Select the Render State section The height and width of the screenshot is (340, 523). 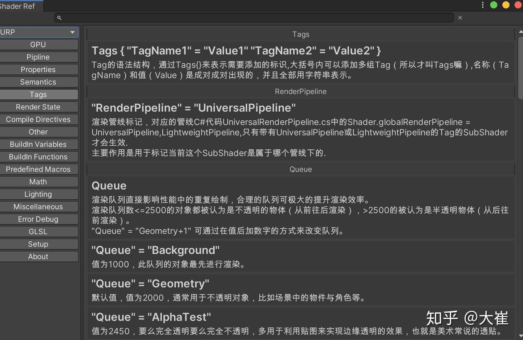point(38,107)
